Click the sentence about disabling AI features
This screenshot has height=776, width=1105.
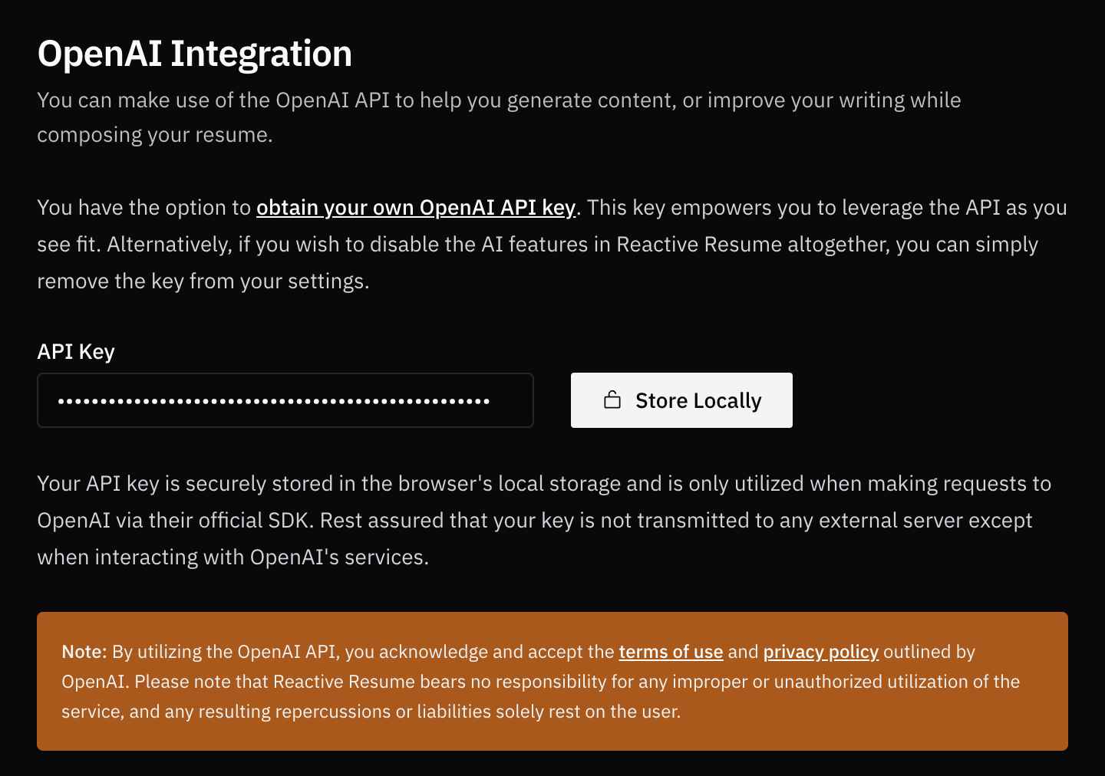572,245
